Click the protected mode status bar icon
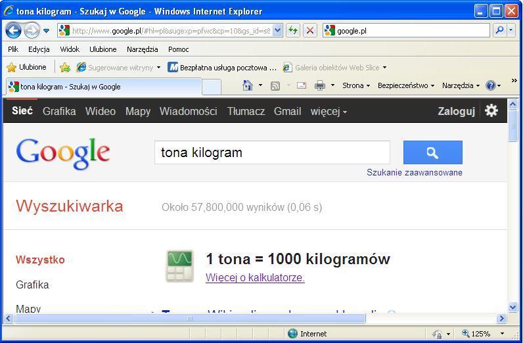The image size is (523, 343). [437, 334]
